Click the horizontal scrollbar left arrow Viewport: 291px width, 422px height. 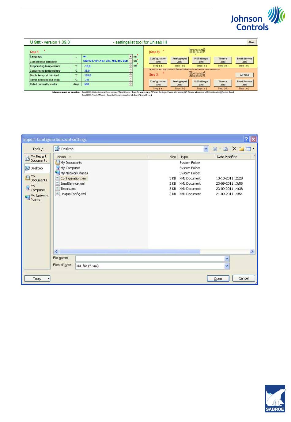coord(56,251)
